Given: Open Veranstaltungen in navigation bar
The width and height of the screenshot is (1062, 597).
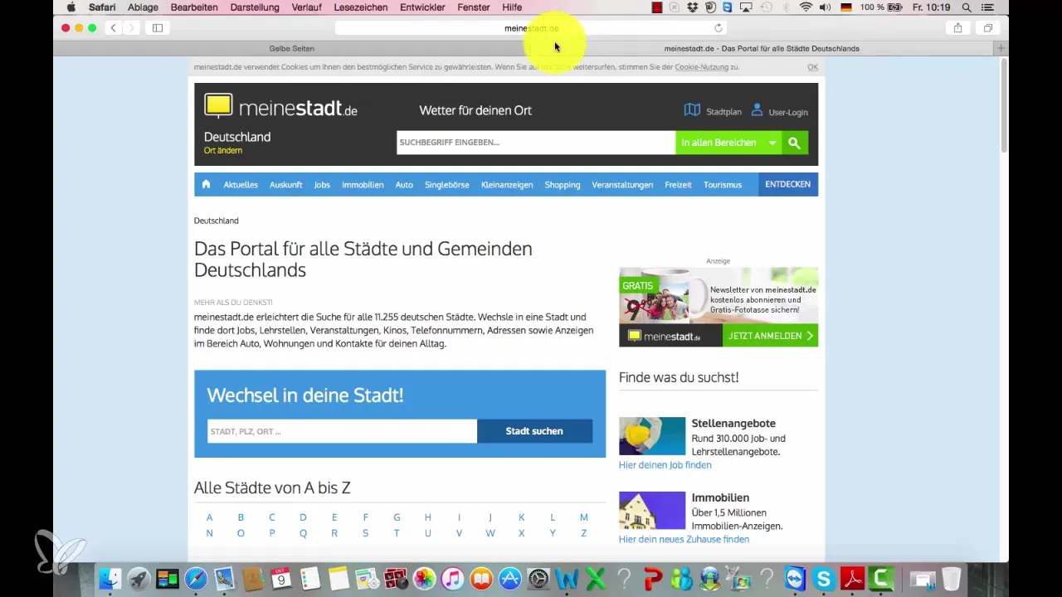Looking at the screenshot, I should (622, 185).
